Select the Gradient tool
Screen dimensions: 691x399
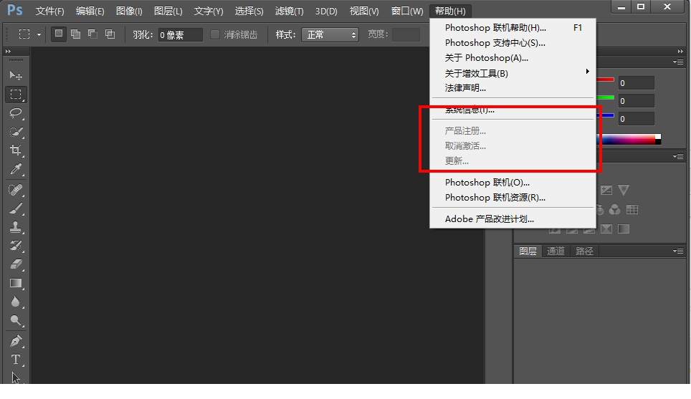[16, 283]
